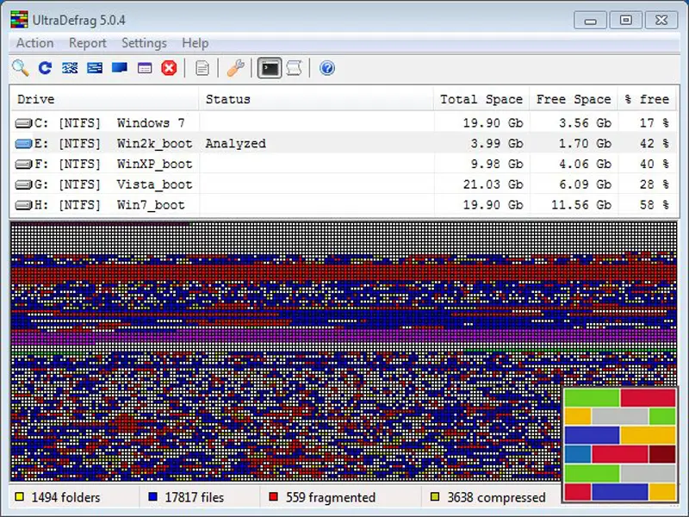Image resolution: width=689 pixels, height=517 pixels.
Task: Click the Optimize MFT toolbar icon
Action: [145, 68]
